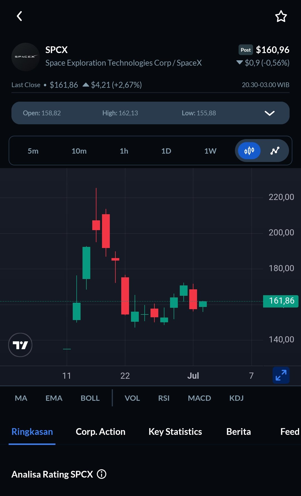Toggle the RSI indicator
The height and width of the screenshot is (496, 301).
click(x=164, y=398)
